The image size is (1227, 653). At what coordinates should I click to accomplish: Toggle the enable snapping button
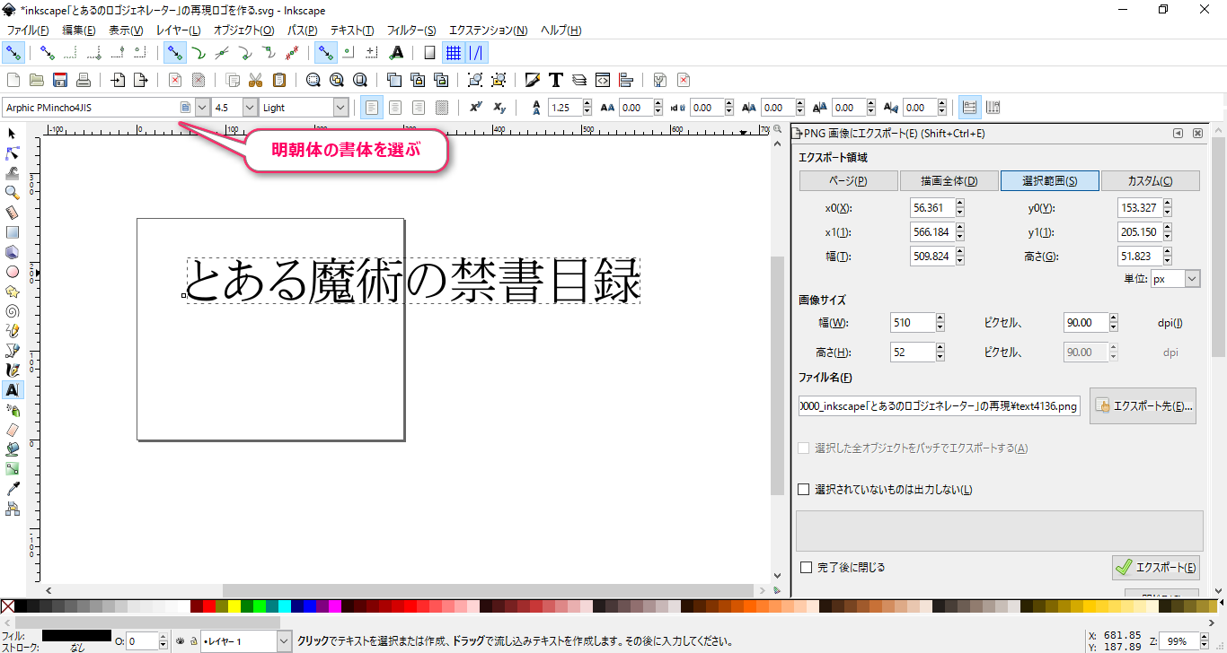click(13, 53)
